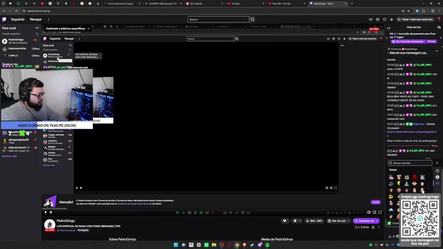Open the player settings gear
The height and width of the screenshot is (249, 443).
(x=369, y=212)
